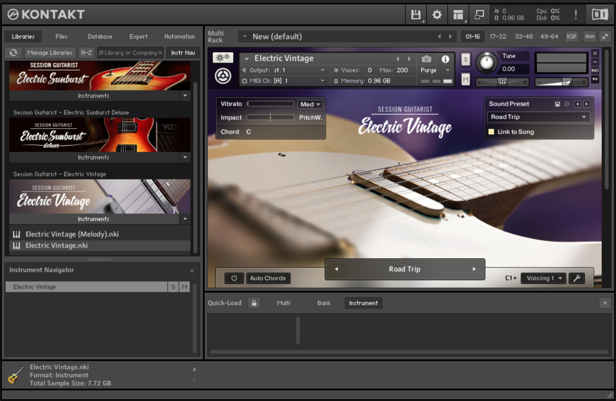
Task: Lock the Quick-Load browser
Action: 254,303
